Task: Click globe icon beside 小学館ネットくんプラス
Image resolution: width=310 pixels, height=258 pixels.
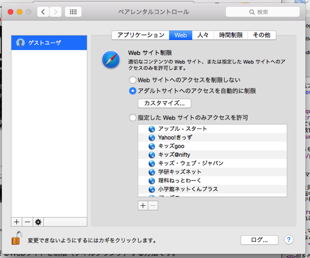Action: pyautogui.click(x=151, y=189)
